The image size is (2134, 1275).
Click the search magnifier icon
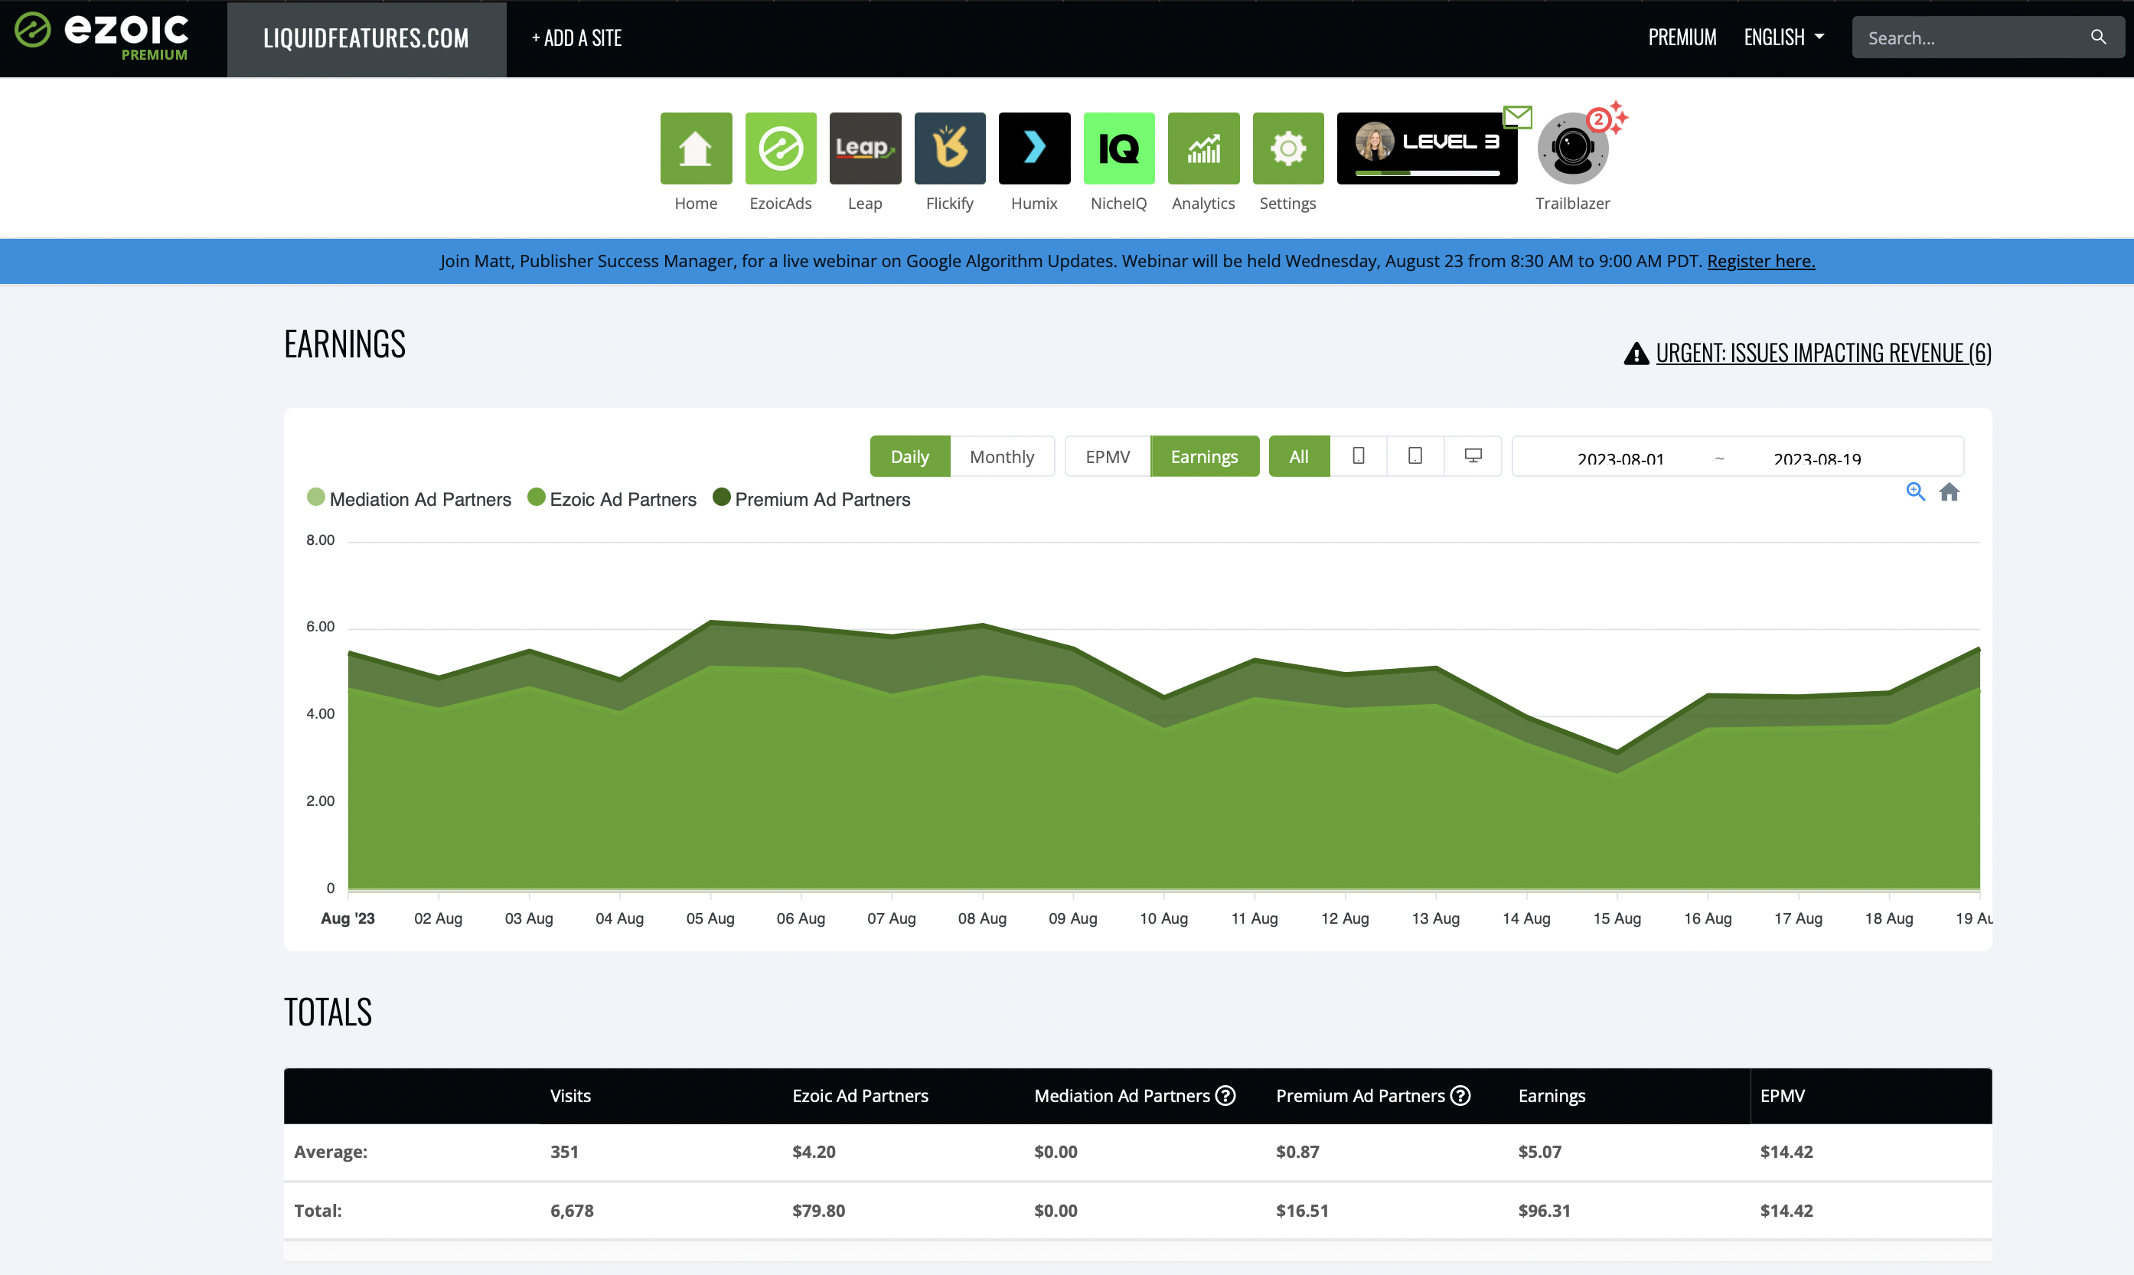click(x=2098, y=37)
